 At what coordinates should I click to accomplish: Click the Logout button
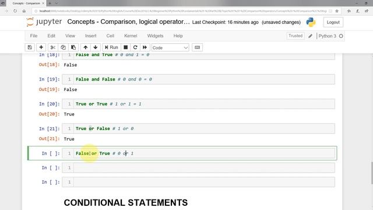[x=333, y=22]
